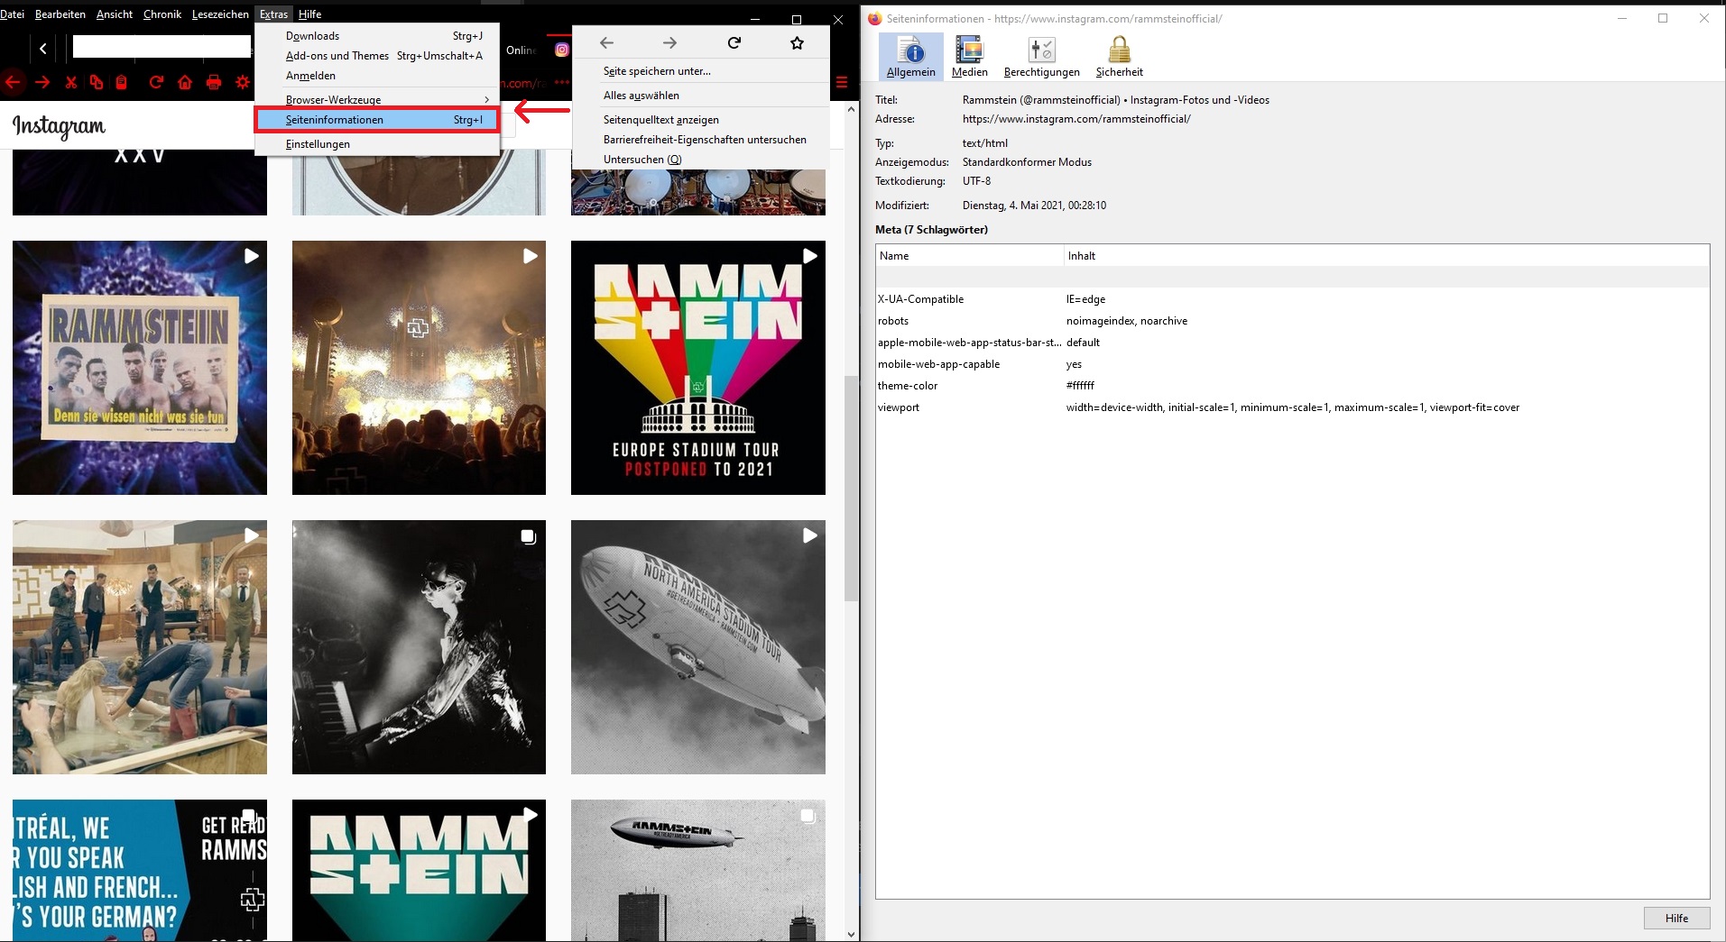Open the Datei menu

tap(13, 14)
